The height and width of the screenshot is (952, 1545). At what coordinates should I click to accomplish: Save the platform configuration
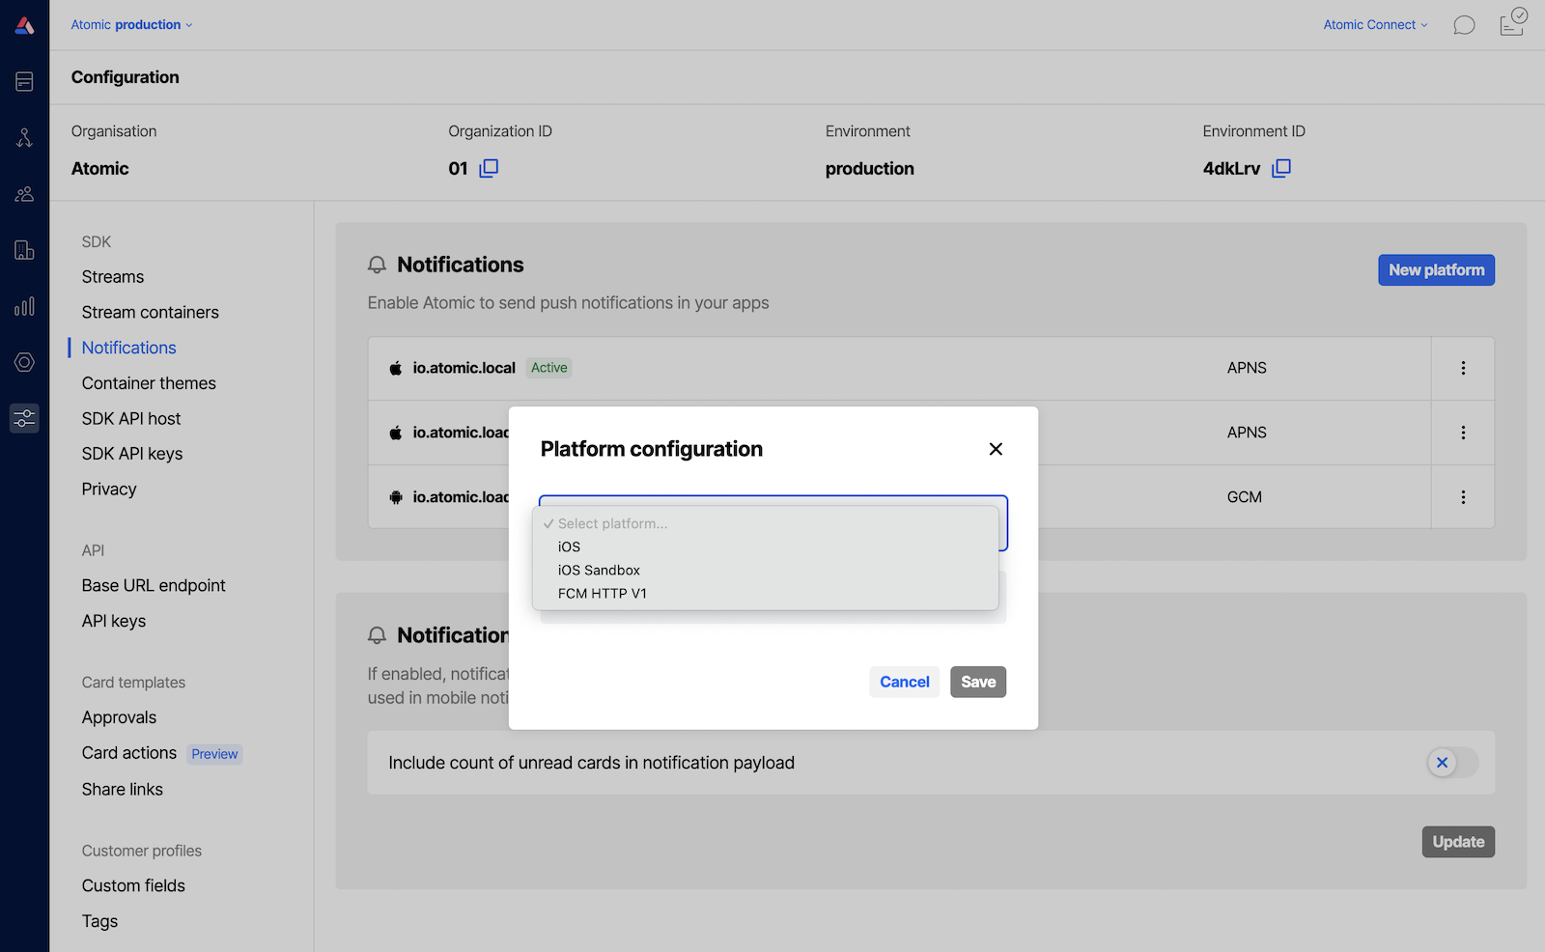point(978,682)
